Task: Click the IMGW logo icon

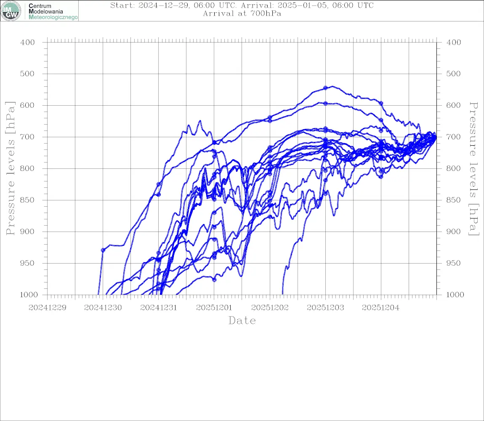Action: tap(11, 11)
